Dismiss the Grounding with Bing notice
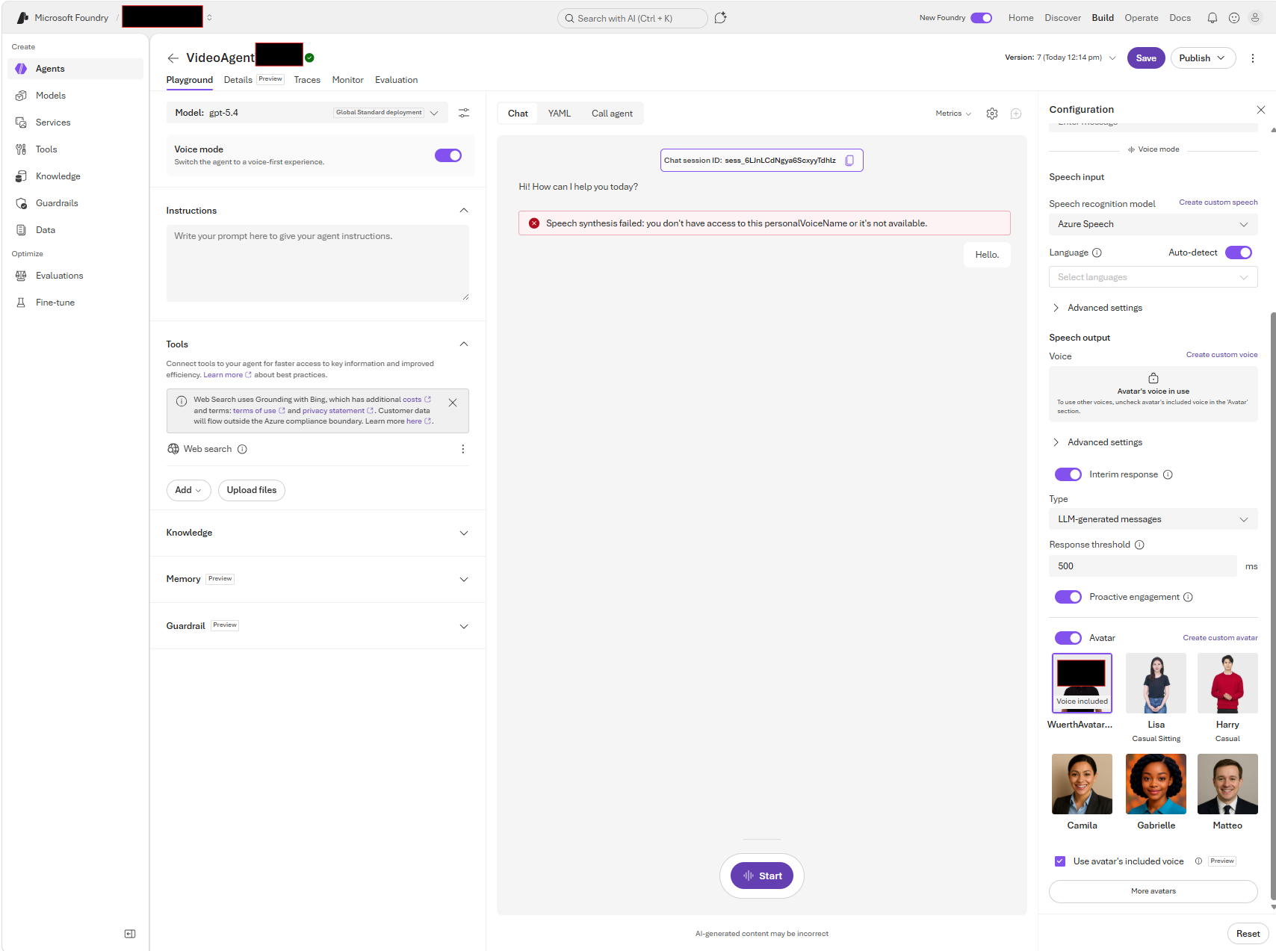 coord(453,403)
